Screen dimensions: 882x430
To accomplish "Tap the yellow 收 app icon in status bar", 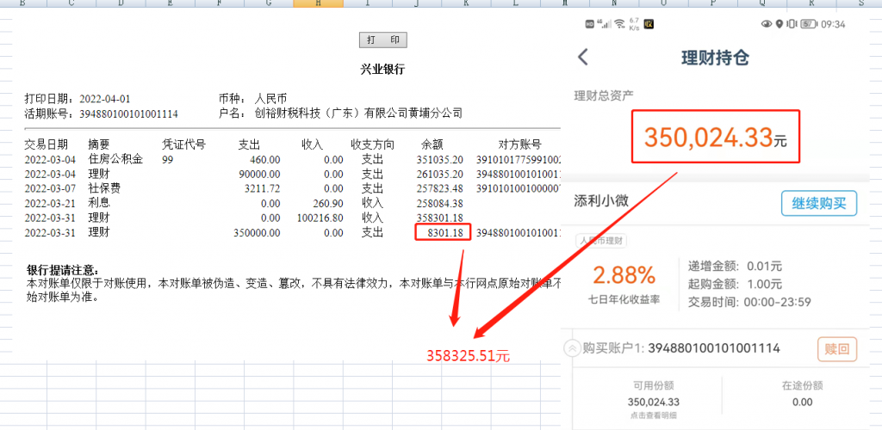I will tap(649, 24).
